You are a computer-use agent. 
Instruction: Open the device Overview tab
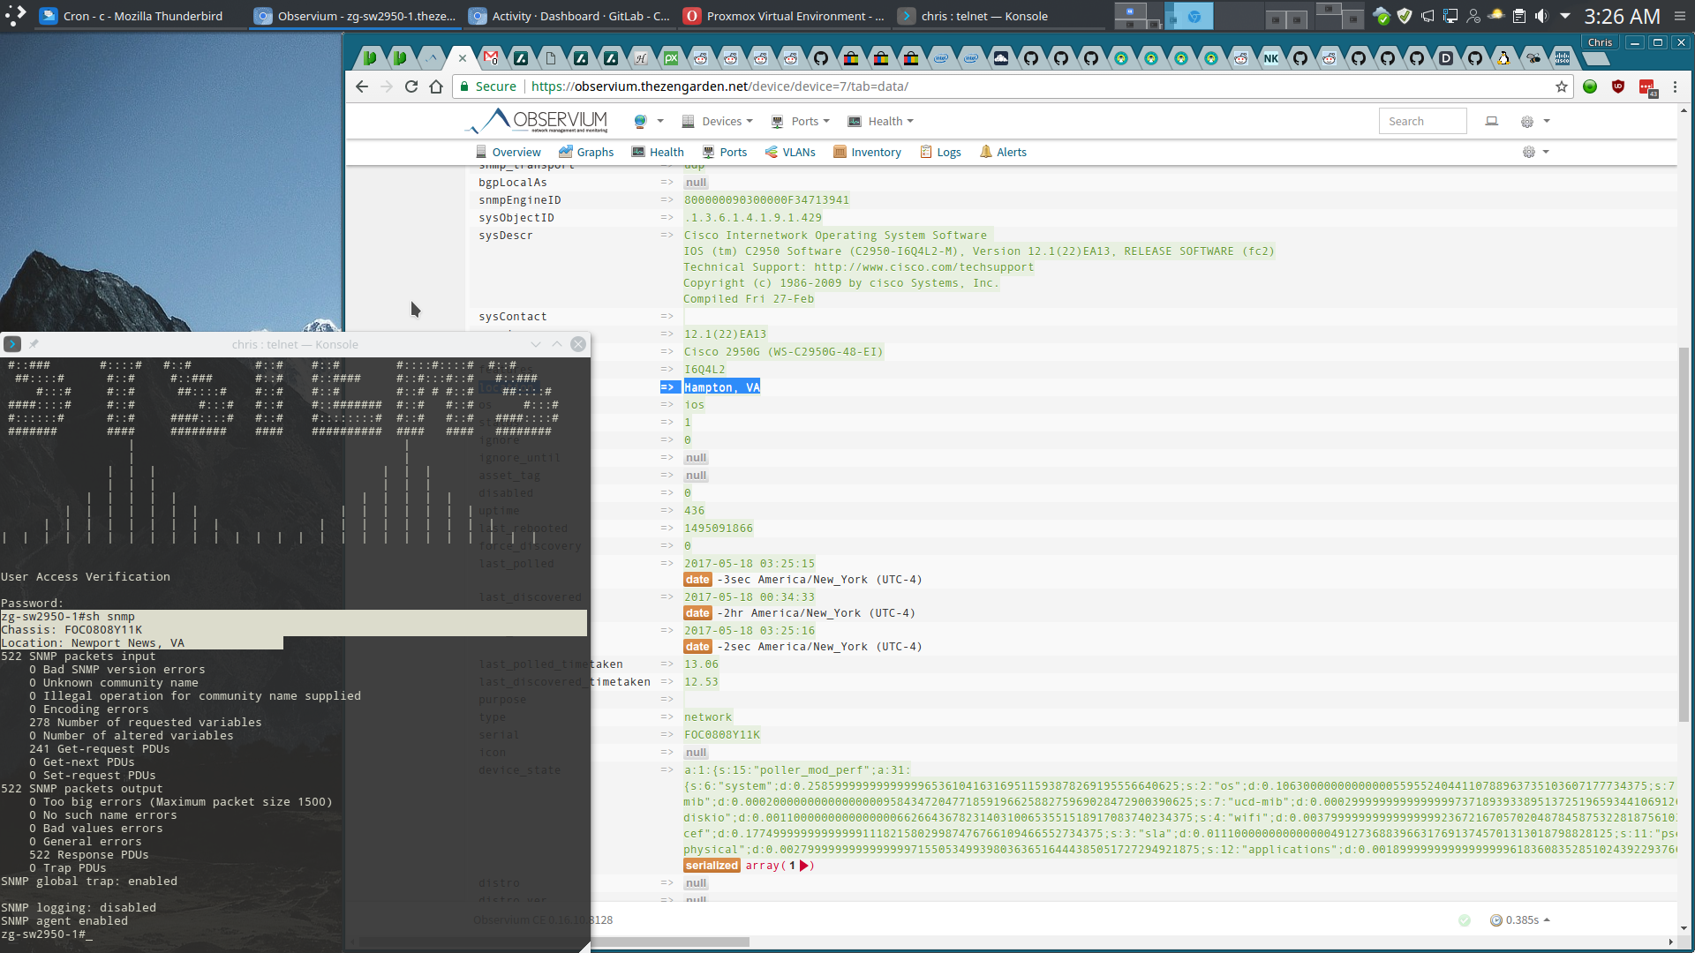click(508, 152)
